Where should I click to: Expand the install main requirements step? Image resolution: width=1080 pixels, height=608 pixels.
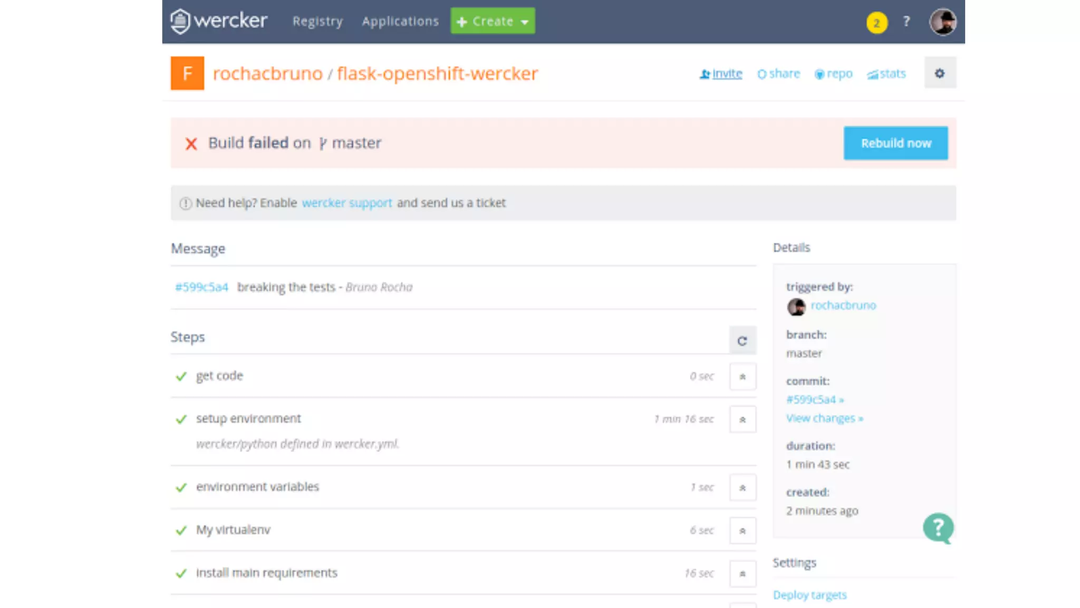[x=742, y=574]
